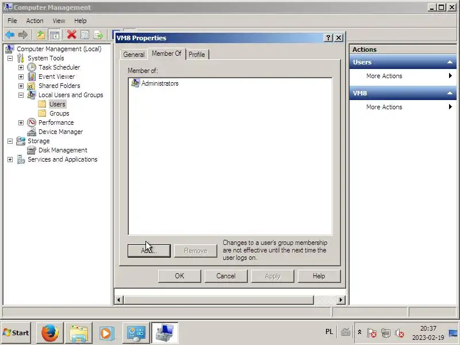Open Firefox from the taskbar

[x=49, y=333]
